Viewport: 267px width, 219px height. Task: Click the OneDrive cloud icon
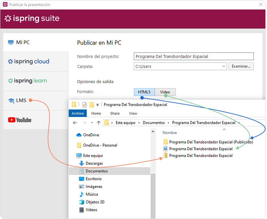click(79, 135)
